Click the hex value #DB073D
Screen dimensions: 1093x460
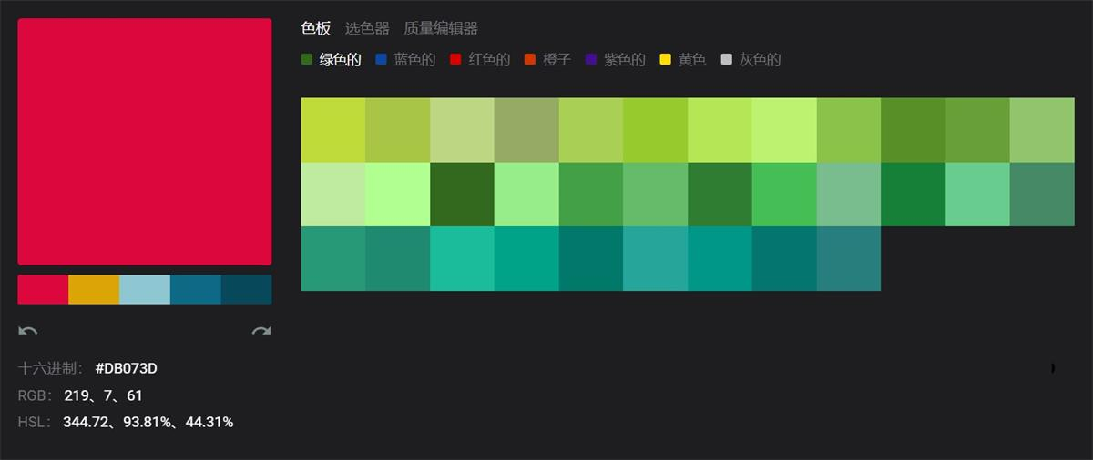coord(126,368)
